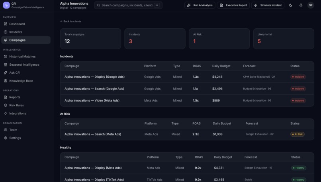
Task: Click Incident badge for Video (Meta Ads)
Action: click(x=298, y=100)
